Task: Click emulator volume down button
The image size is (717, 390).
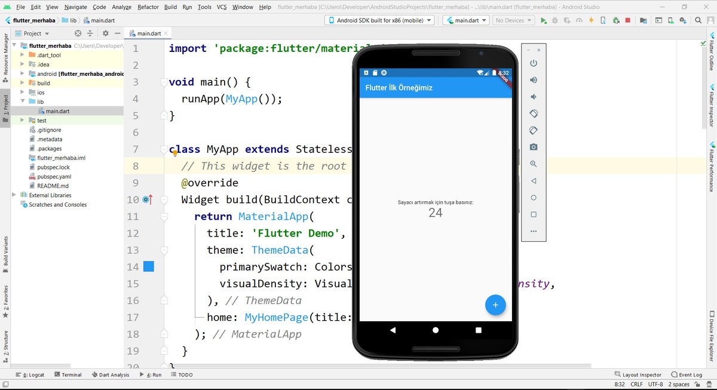Action: (534, 97)
